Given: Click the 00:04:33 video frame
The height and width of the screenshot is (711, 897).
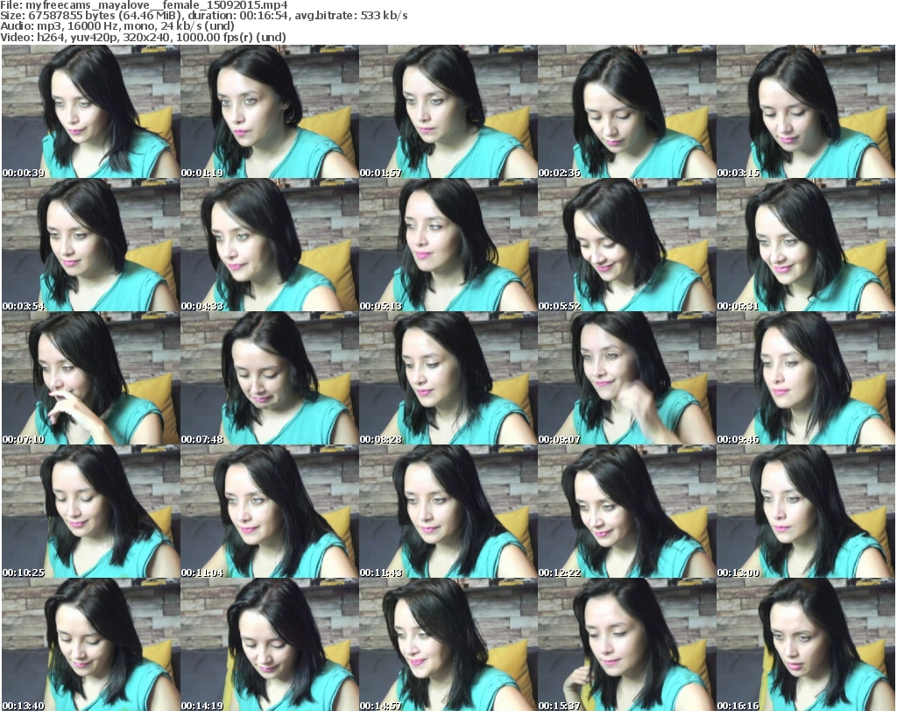Looking at the screenshot, I should click(268, 245).
